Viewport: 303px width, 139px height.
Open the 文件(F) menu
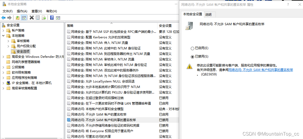point(8,11)
